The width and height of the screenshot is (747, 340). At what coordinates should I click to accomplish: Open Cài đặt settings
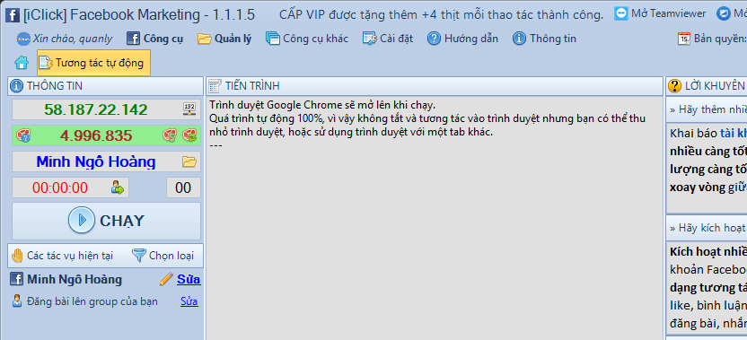click(387, 39)
